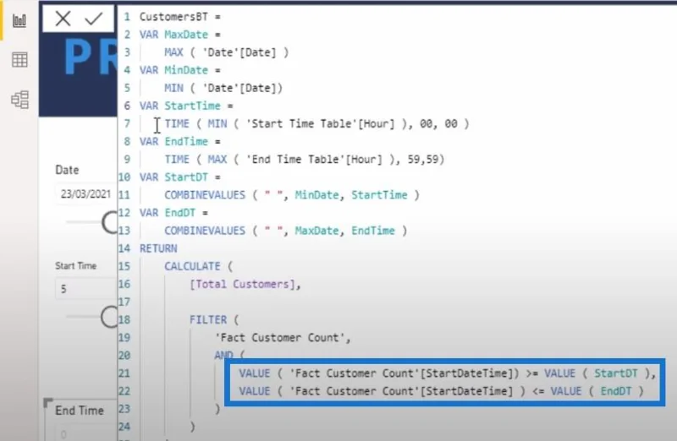
Task: Open the Report view icon
Action: [19, 20]
